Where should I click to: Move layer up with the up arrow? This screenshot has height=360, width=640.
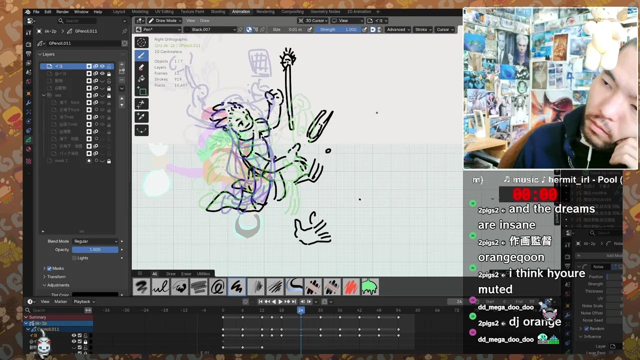pyautogui.click(x=121, y=98)
